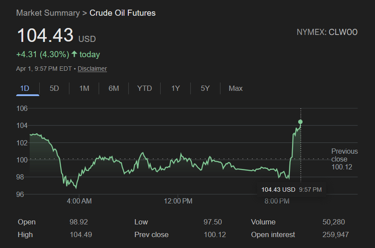Image resolution: width=375 pixels, height=248 pixels.
Task: Click the Volume value 50,280
Action: coord(333,222)
